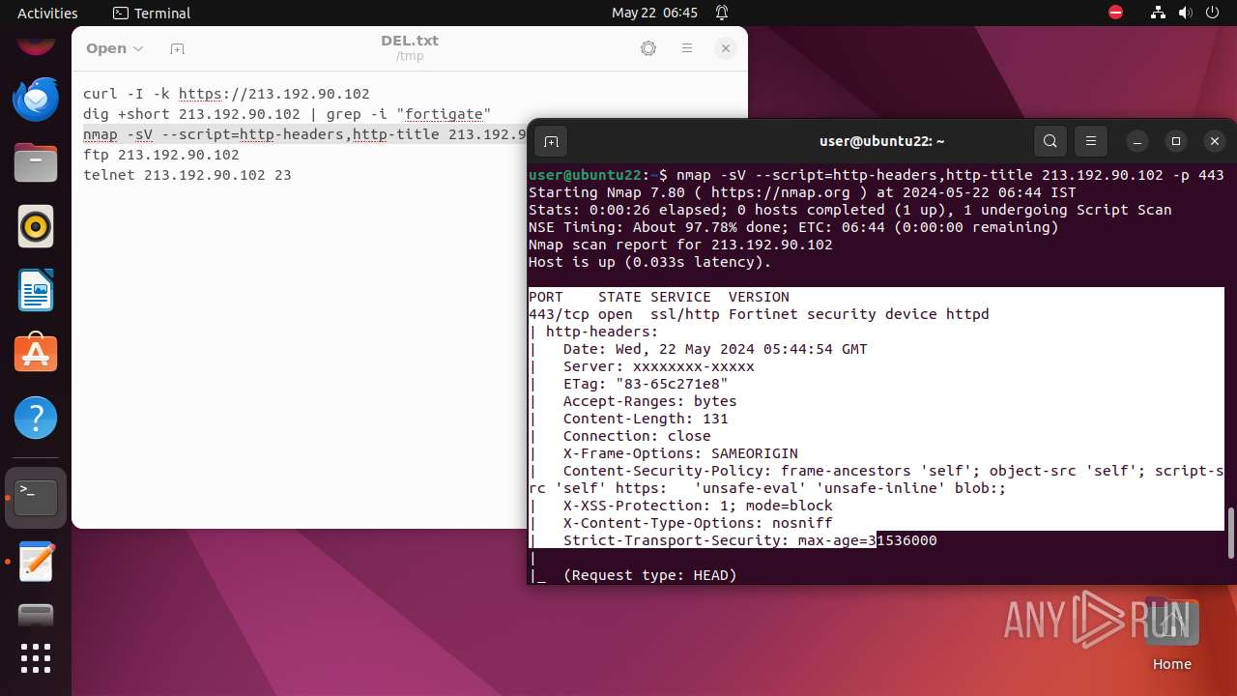This screenshot has height=696, width=1237.
Task: Click the Content-Length: 131 line
Action: [x=645, y=419]
